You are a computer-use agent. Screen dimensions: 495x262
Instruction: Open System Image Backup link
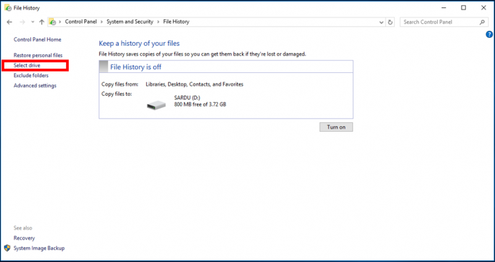(x=39, y=248)
